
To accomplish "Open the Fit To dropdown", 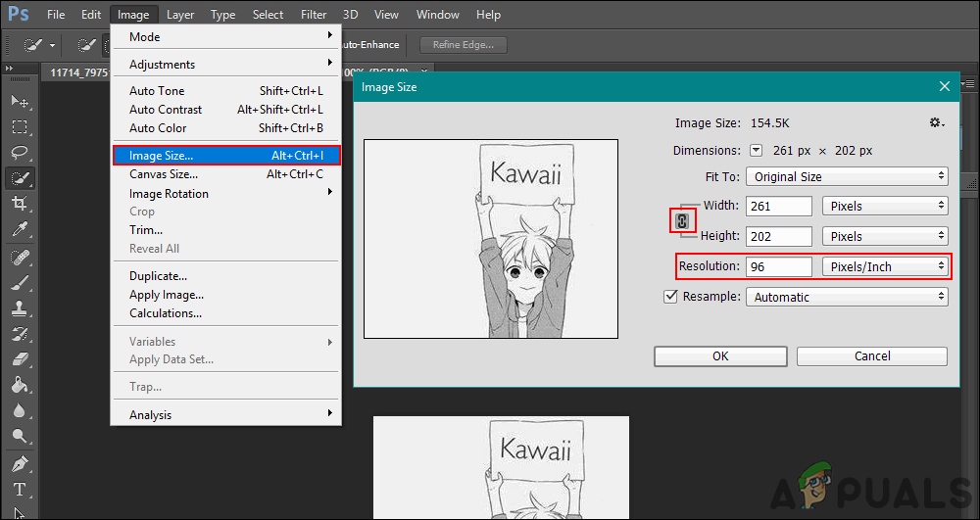I will [847, 177].
